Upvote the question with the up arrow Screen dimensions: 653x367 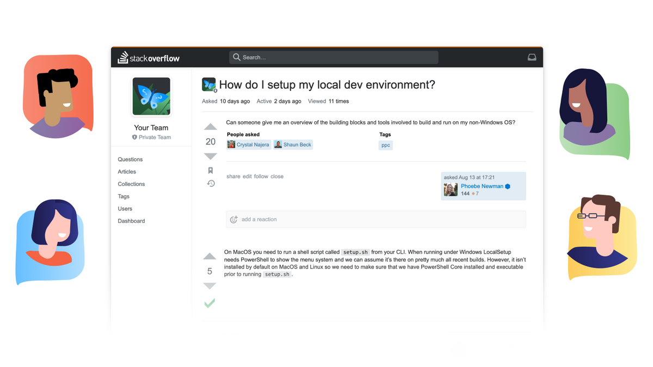coord(210,126)
